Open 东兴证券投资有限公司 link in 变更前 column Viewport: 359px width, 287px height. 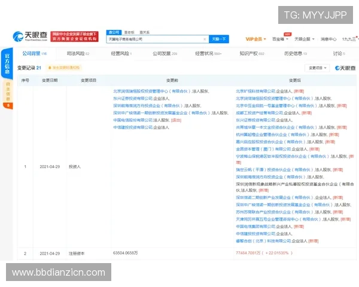[133, 99]
